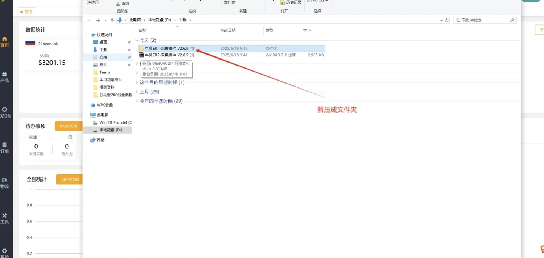The image size is (544, 258).
Task: Refresh the address bar with the refresh arrow
Action: [x=446, y=20]
